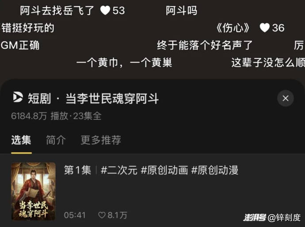The height and width of the screenshot is (227, 305).
Task: Tap the @锌刻度 watermark handle
Action: 284,217
